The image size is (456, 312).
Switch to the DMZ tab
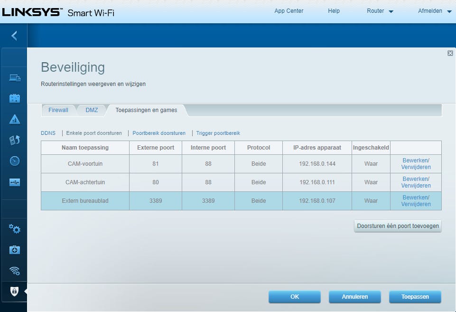click(x=92, y=110)
